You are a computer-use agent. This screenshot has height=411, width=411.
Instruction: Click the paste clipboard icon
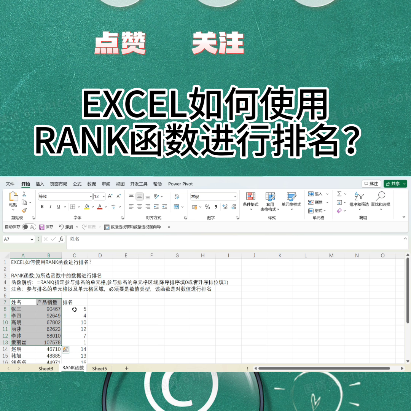coord(13,196)
